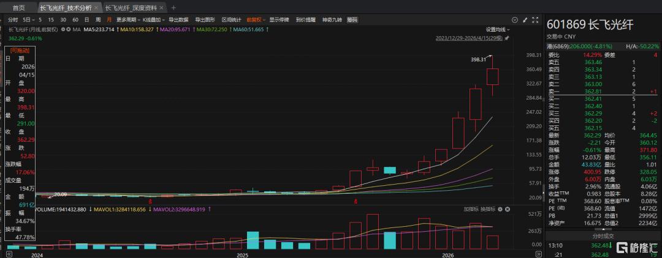The height and width of the screenshot is (258, 662).
Task: Select 分时 intraday chart period
Action: coord(13,20)
